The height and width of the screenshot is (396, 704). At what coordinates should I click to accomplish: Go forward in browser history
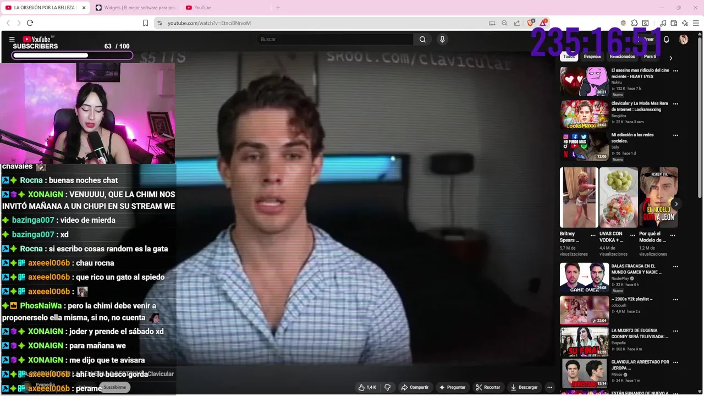pos(19,23)
